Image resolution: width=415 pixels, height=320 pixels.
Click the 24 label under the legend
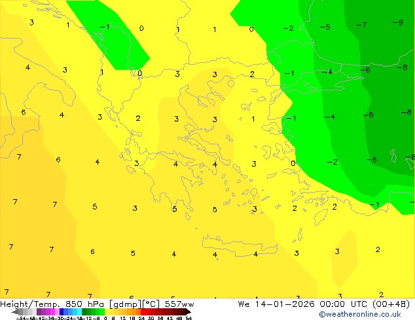pos(141,318)
